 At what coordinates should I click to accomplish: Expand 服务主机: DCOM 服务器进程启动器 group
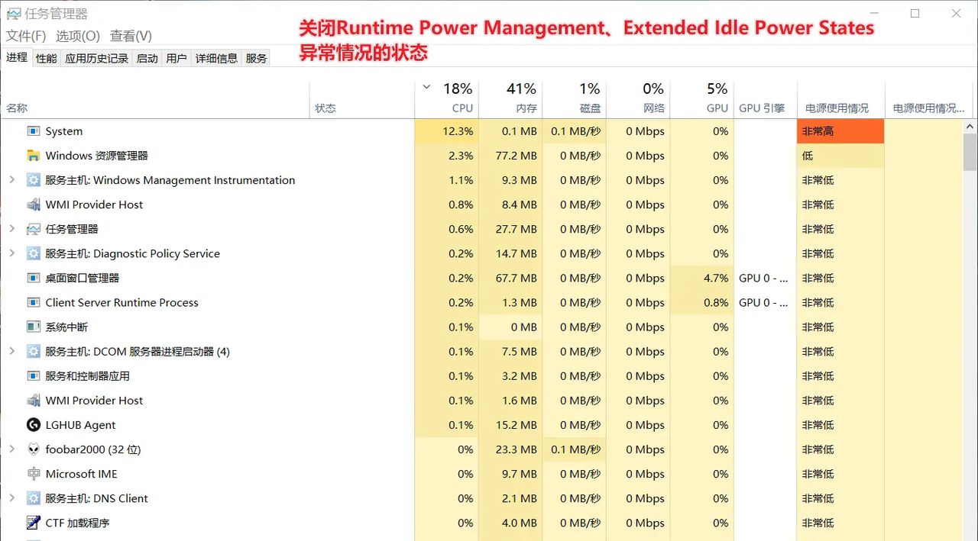tap(14, 351)
